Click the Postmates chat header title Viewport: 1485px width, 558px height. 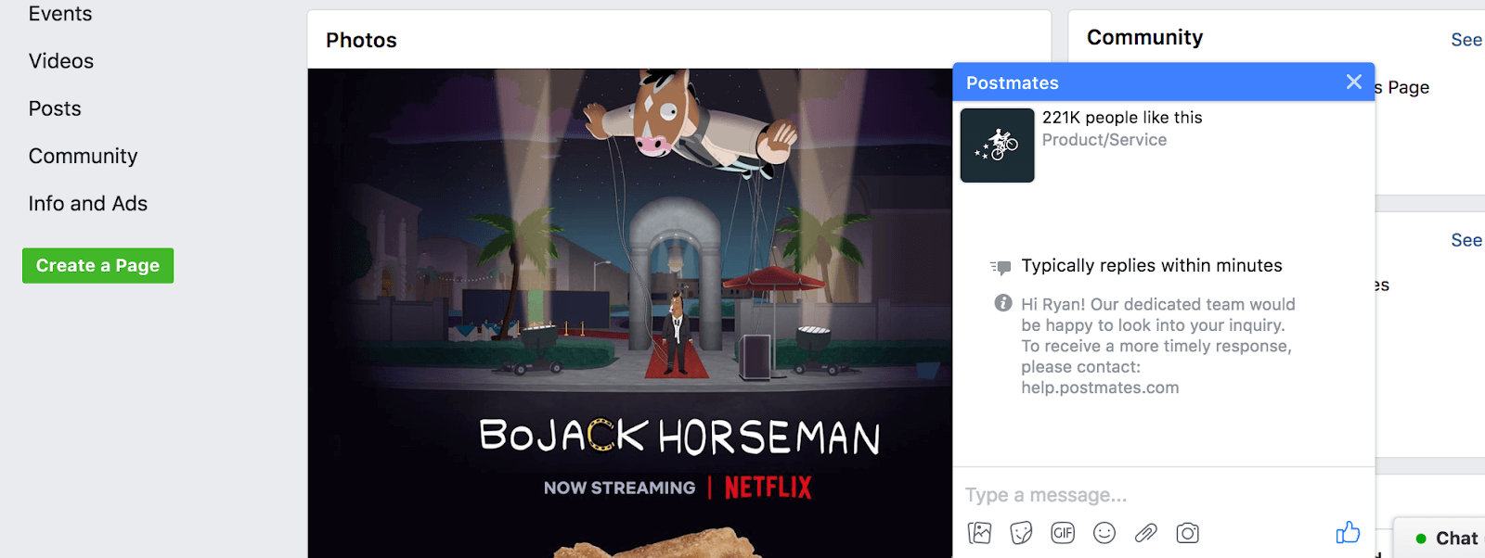pyautogui.click(x=1013, y=82)
